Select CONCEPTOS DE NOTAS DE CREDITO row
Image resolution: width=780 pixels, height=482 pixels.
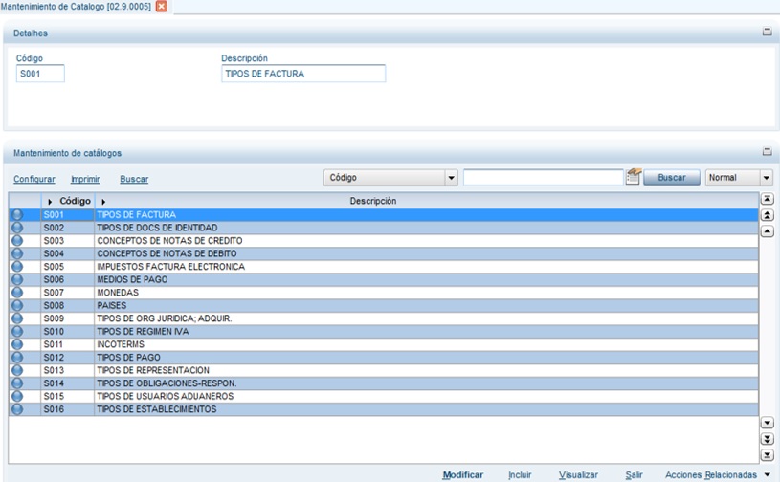click(384, 240)
